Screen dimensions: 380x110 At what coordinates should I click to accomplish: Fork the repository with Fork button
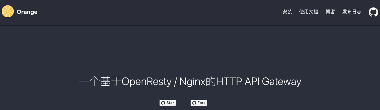coord(199,103)
